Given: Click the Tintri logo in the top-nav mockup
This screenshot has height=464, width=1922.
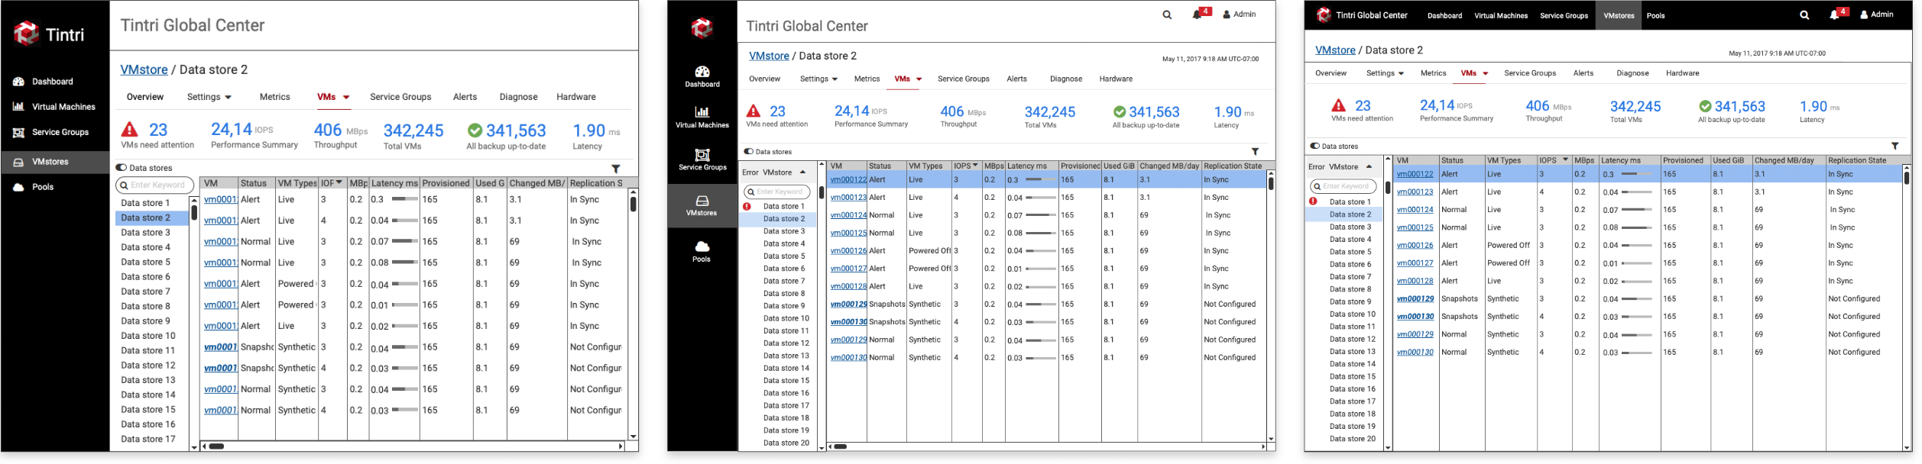Looking at the screenshot, I should click(x=1324, y=14).
